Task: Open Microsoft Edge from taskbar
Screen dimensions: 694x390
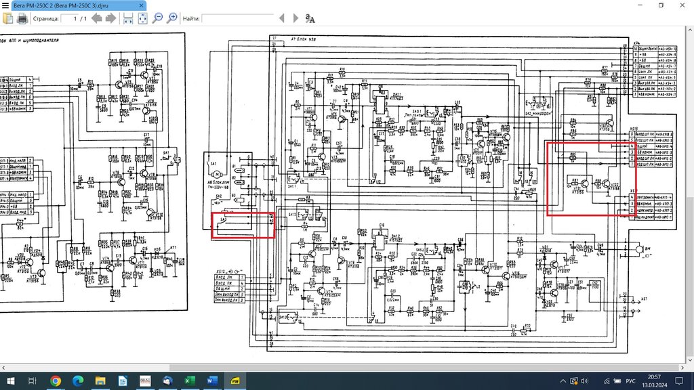Action: (78, 381)
